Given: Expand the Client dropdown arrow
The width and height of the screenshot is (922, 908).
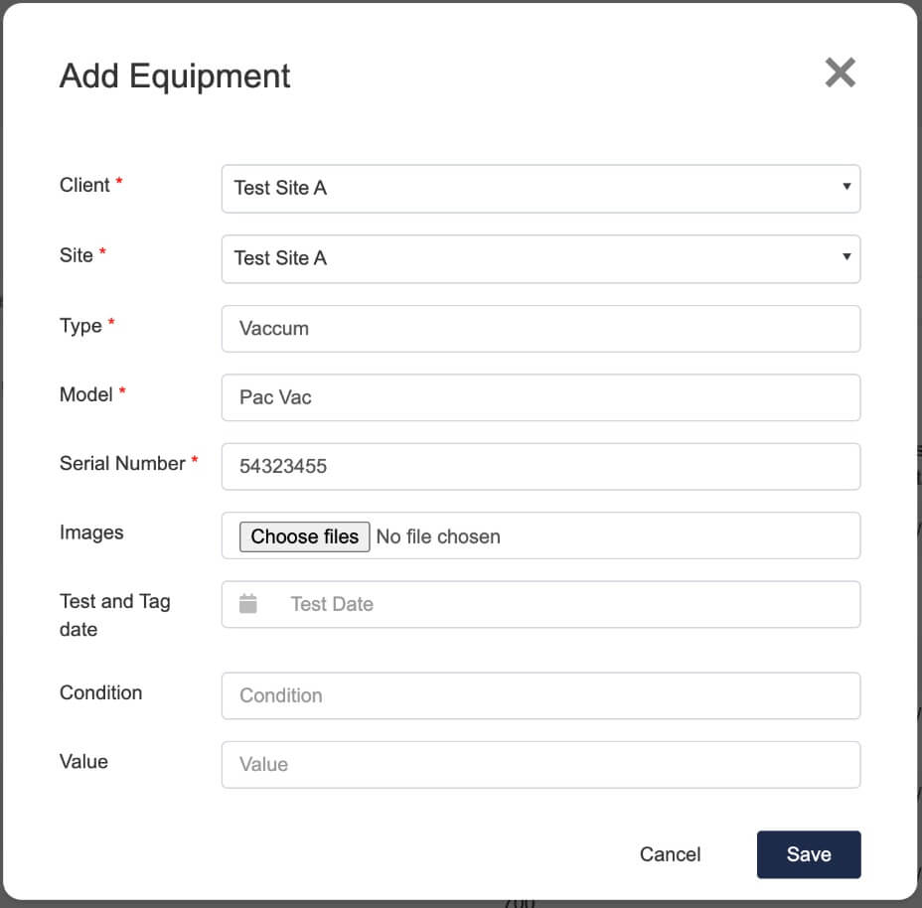Looking at the screenshot, I should coord(846,189).
